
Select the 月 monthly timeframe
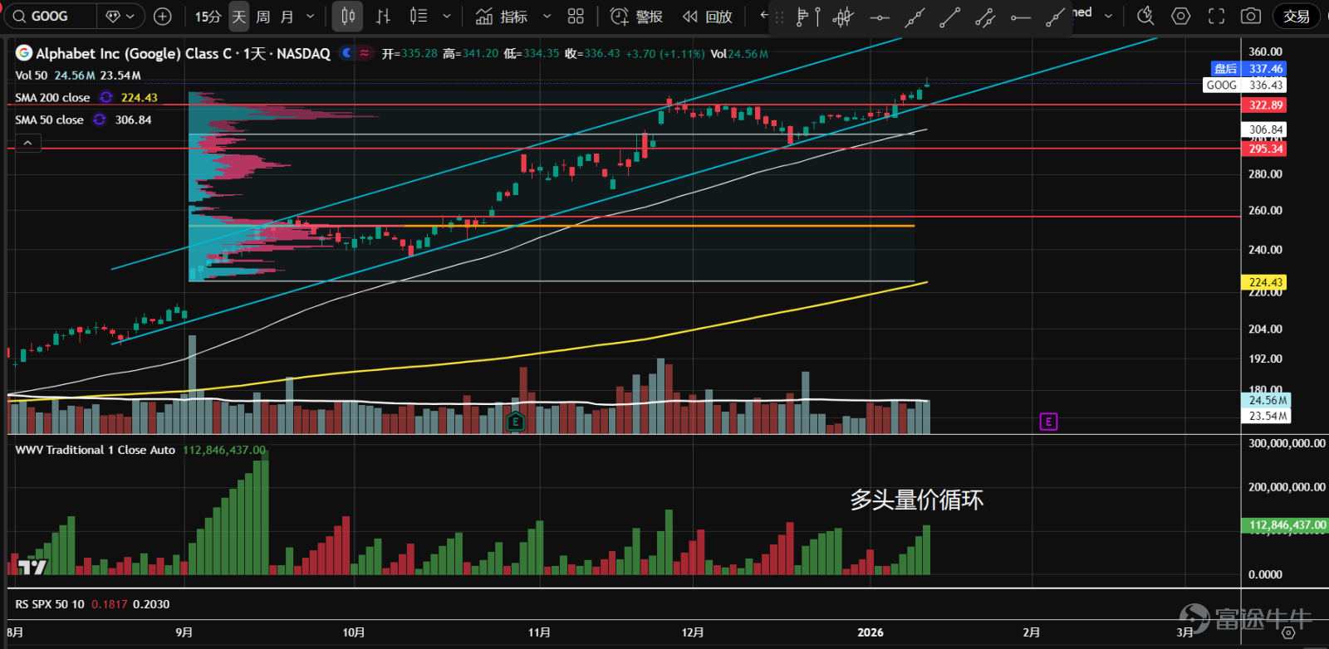click(x=287, y=16)
